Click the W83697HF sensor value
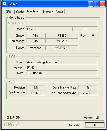 click(x=62, y=48)
